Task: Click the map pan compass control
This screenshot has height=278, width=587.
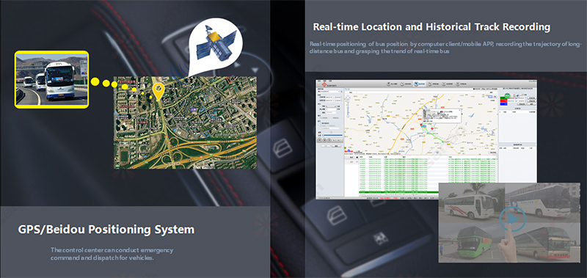Action: [x=348, y=98]
